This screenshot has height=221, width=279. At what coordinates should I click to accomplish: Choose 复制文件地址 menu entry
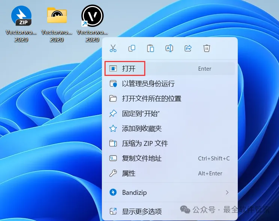click(x=169, y=158)
